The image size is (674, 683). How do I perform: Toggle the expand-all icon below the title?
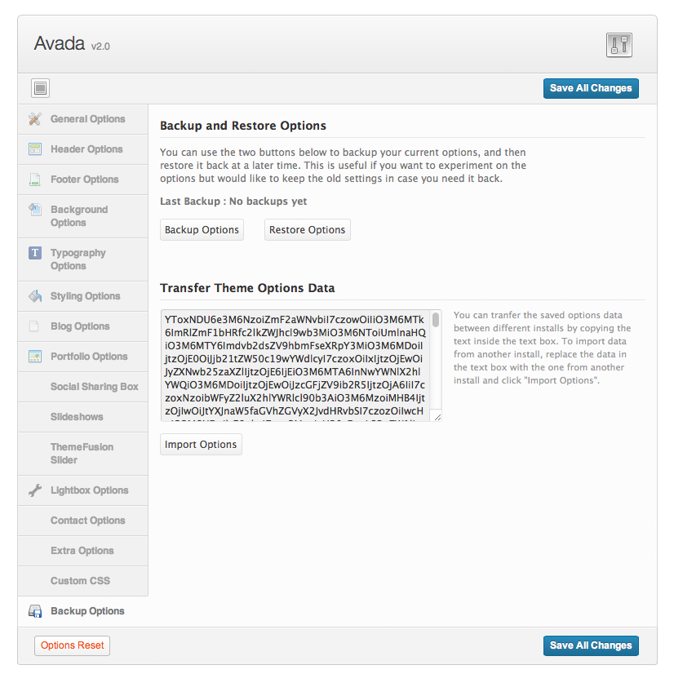(x=42, y=88)
